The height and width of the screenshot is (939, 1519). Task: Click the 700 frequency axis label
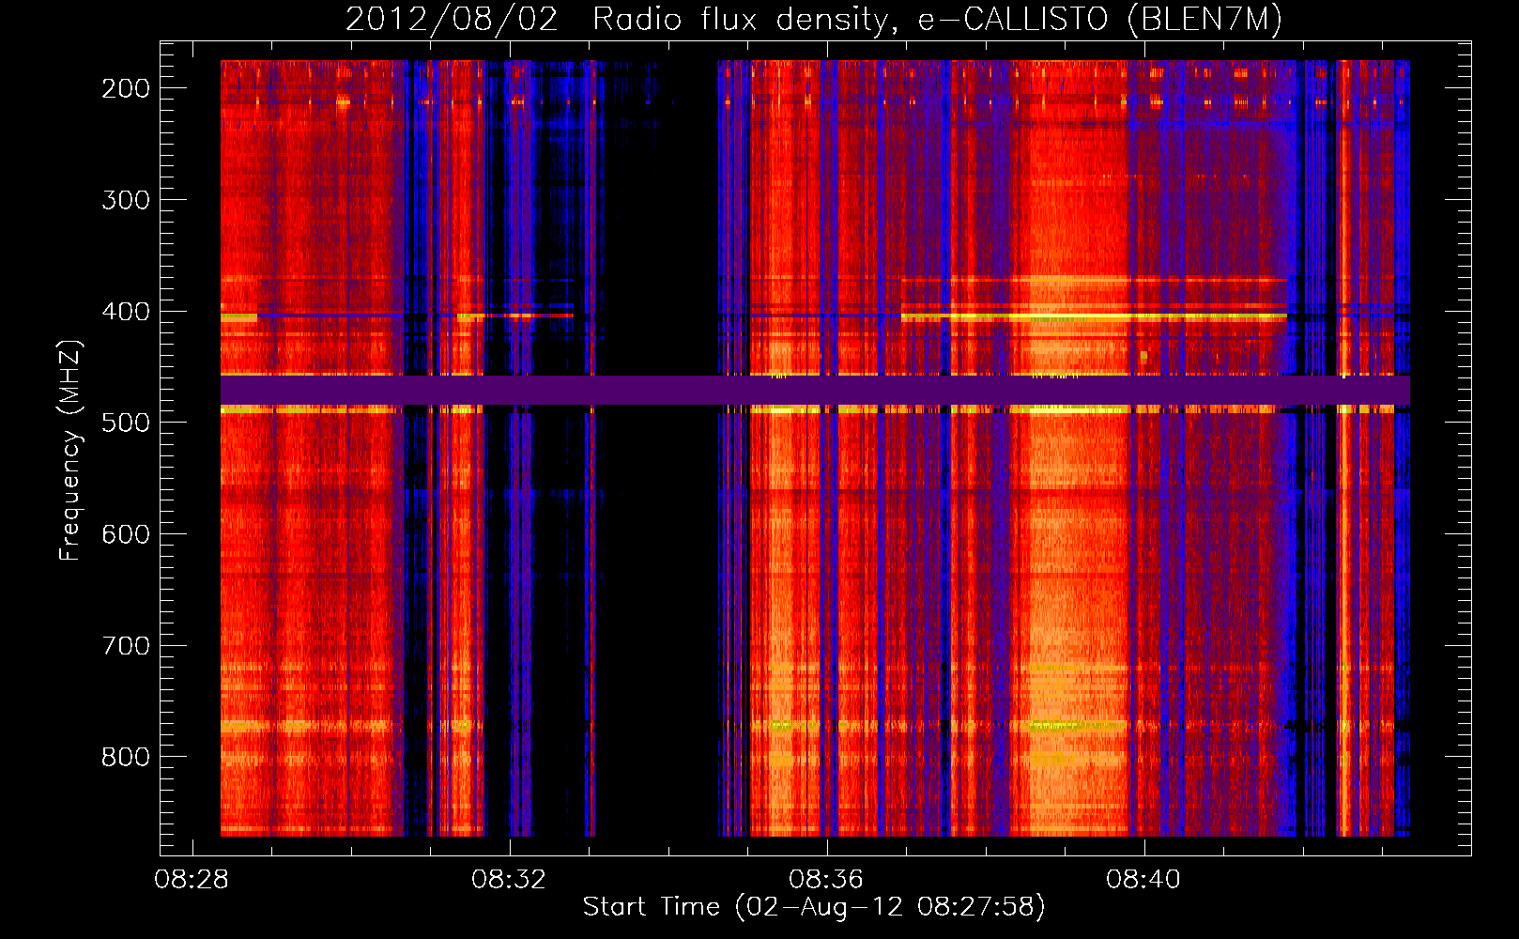126,646
